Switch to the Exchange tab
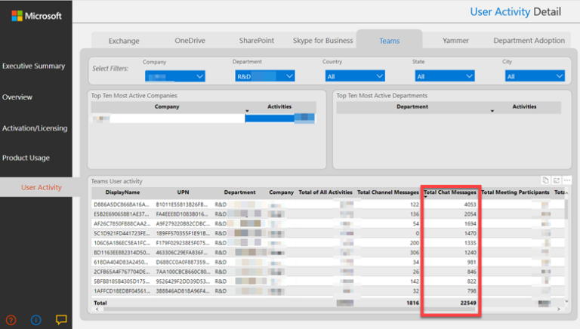The image size is (580, 329). pyautogui.click(x=124, y=41)
